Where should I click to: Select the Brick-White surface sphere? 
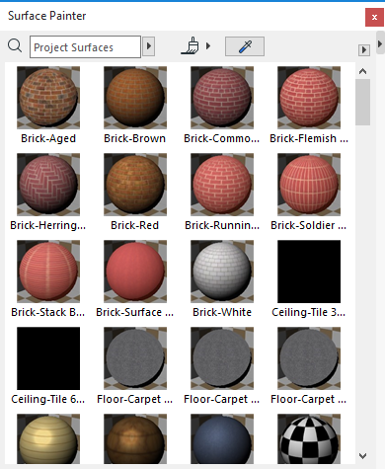(x=222, y=272)
